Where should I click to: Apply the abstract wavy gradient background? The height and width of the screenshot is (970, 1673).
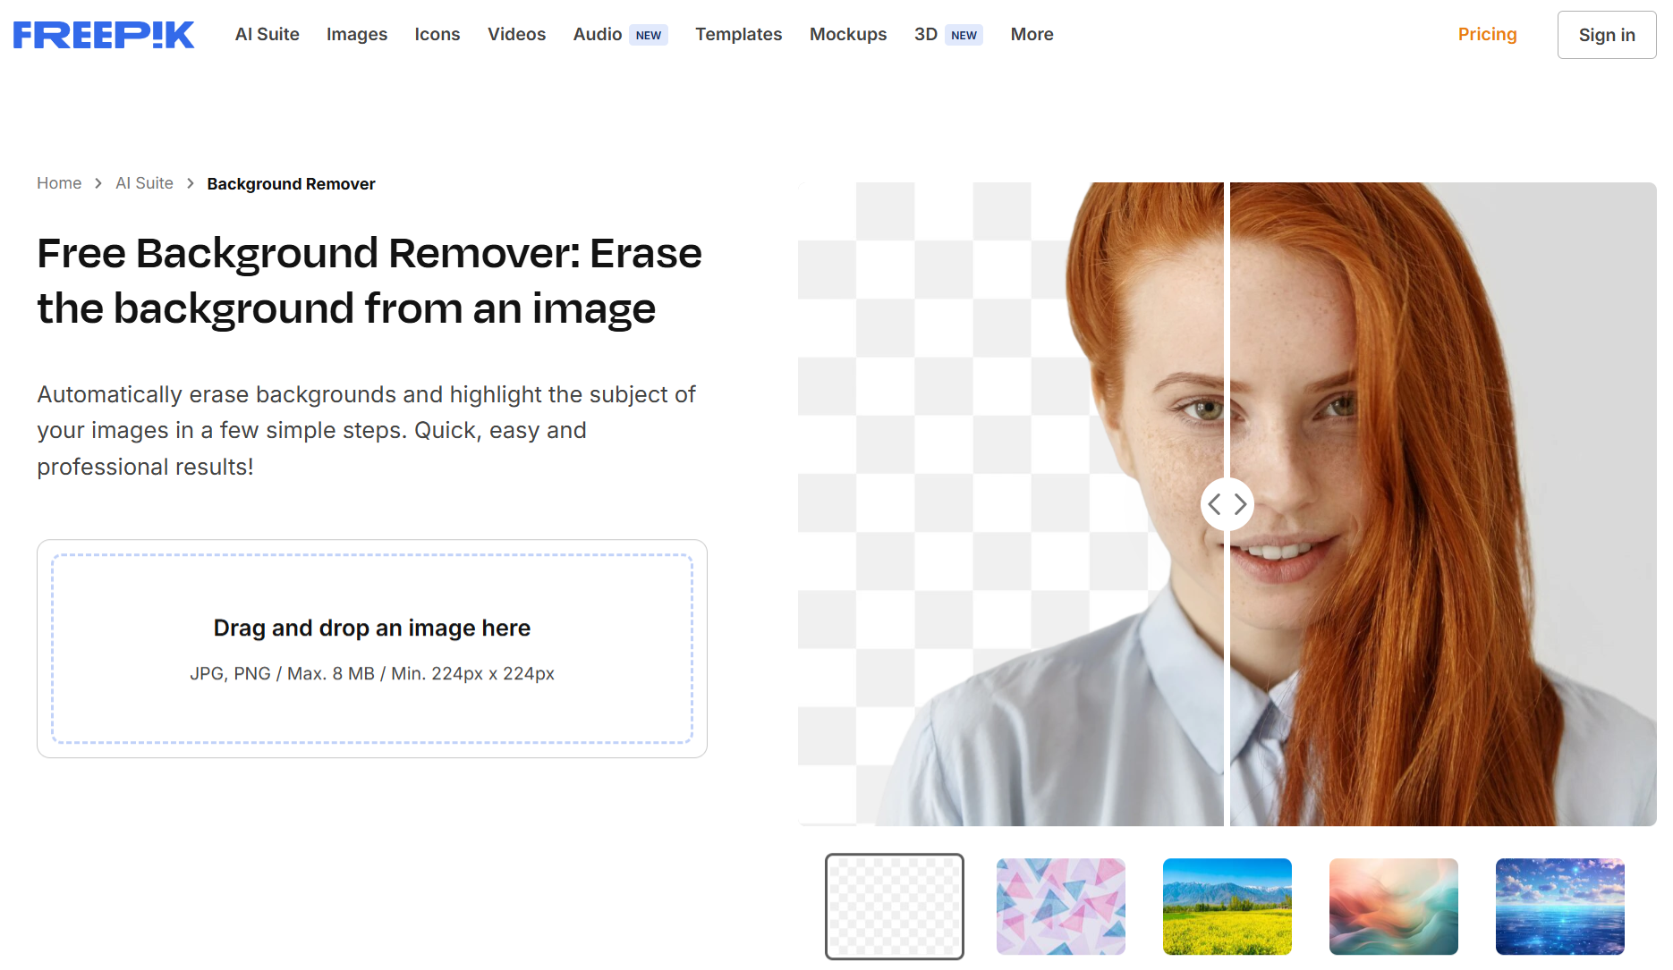(x=1393, y=907)
